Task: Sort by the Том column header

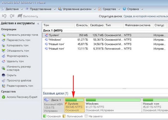Action: tap(58, 25)
